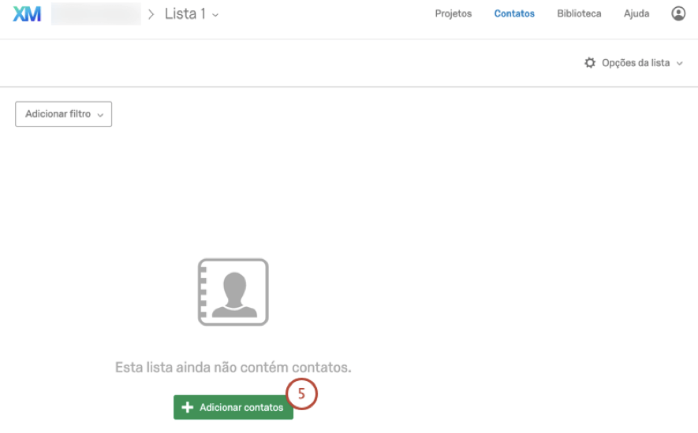Click the breadcrumb arrow before Lista 1

[x=151, y=14]
